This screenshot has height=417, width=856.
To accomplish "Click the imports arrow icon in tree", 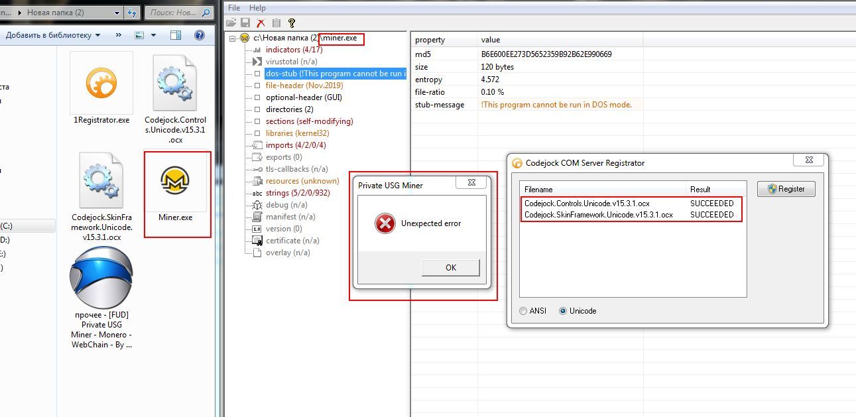I will (x=257, y=145).
